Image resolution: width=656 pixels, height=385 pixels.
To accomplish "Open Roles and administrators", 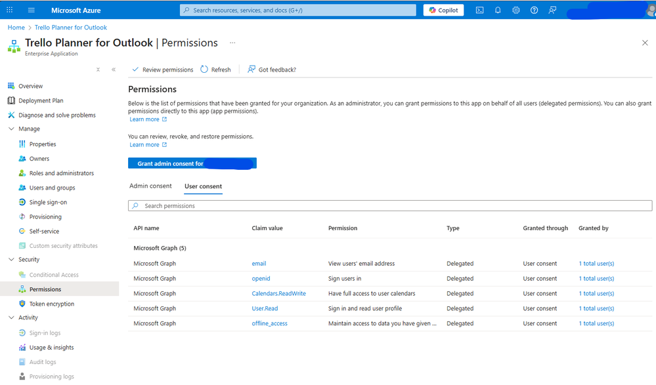I will pos(62,173).
